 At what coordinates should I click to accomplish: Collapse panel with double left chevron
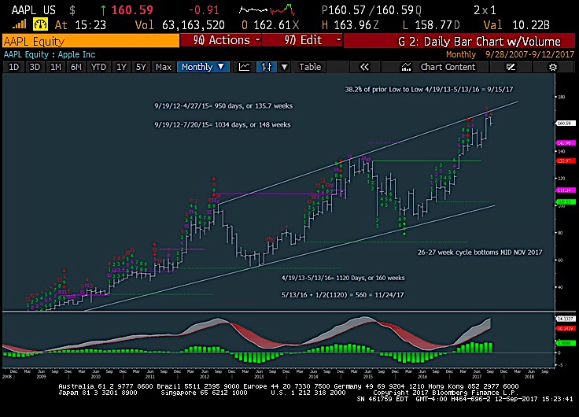click(364, 67)
